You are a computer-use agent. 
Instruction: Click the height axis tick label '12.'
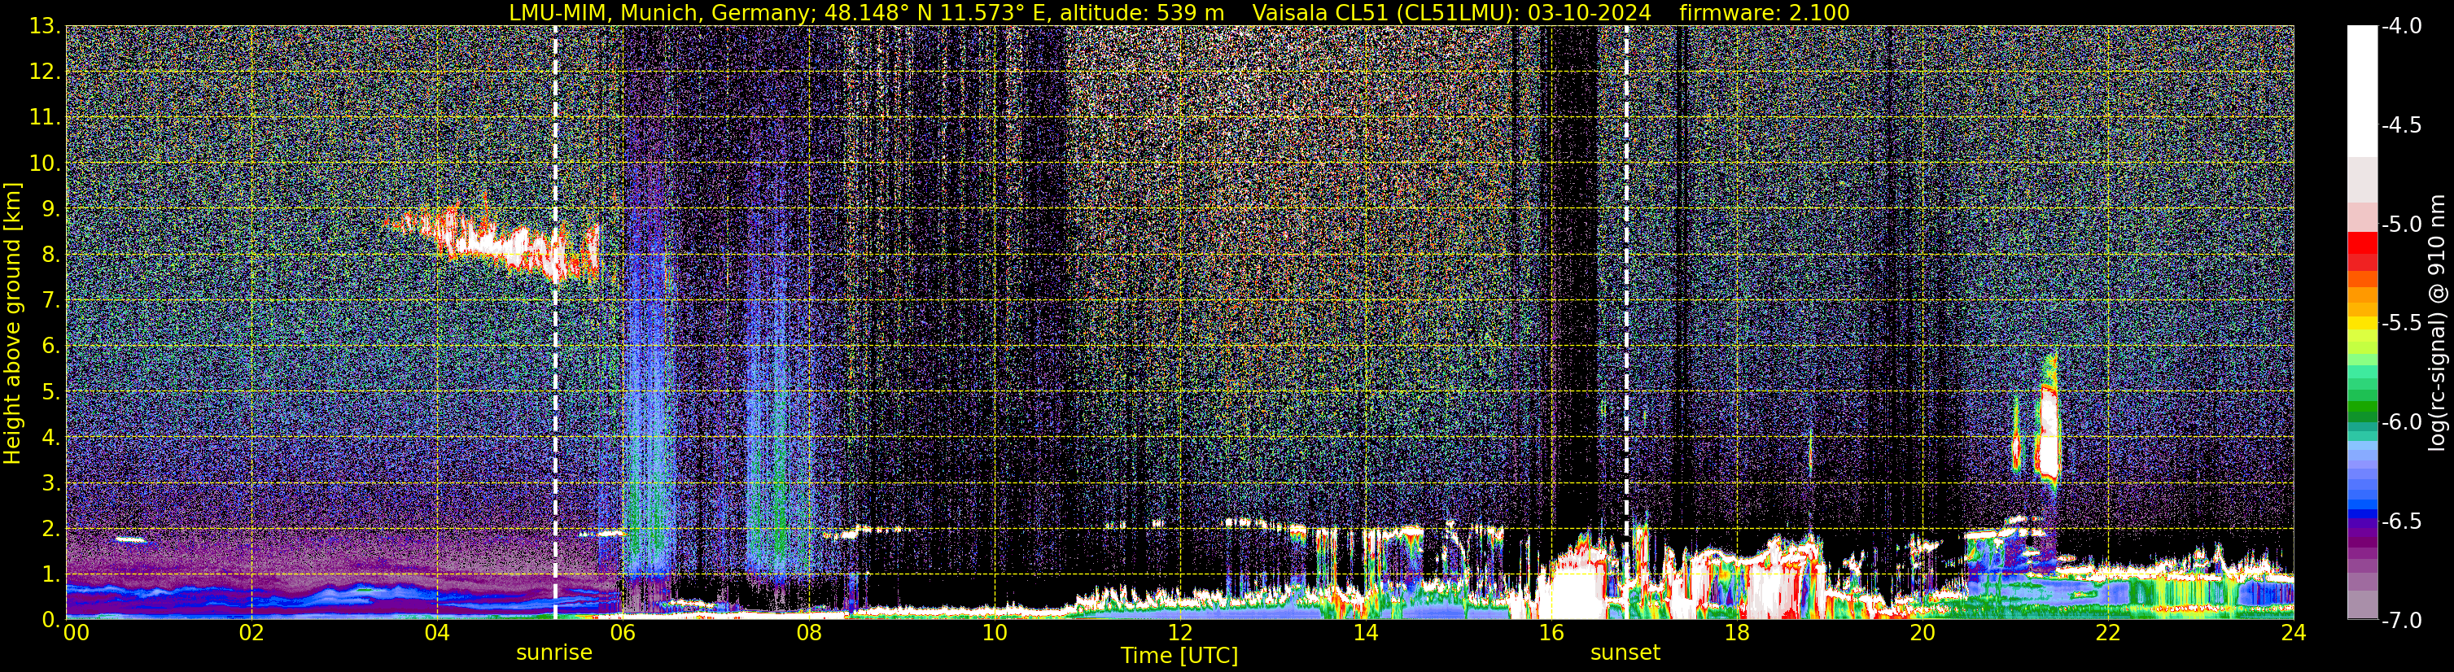click(45, 72)
